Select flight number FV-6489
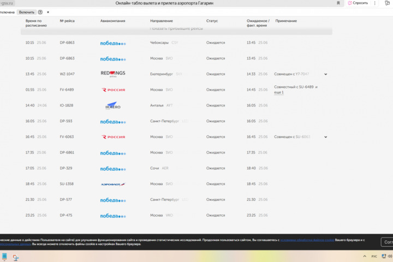 tap(67, 90)
